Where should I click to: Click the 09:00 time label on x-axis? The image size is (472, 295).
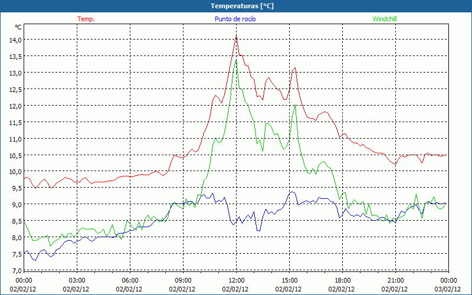tap(183, 280)
